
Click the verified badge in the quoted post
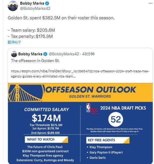45,54
